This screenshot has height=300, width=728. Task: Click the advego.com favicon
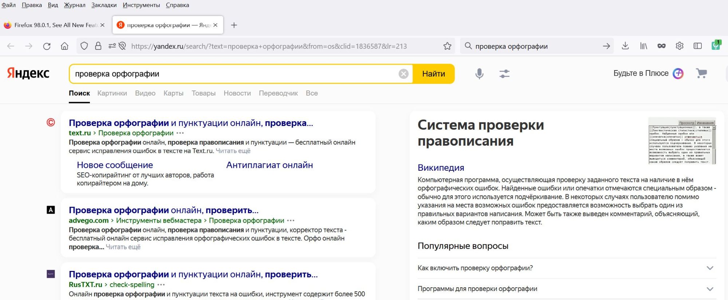[51, 210]
